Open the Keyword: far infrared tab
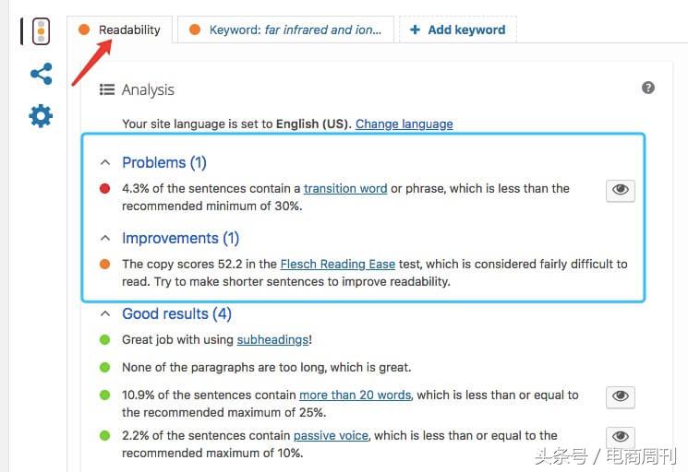The width and height of the screenshot is (688, 472). pos(285,29)
